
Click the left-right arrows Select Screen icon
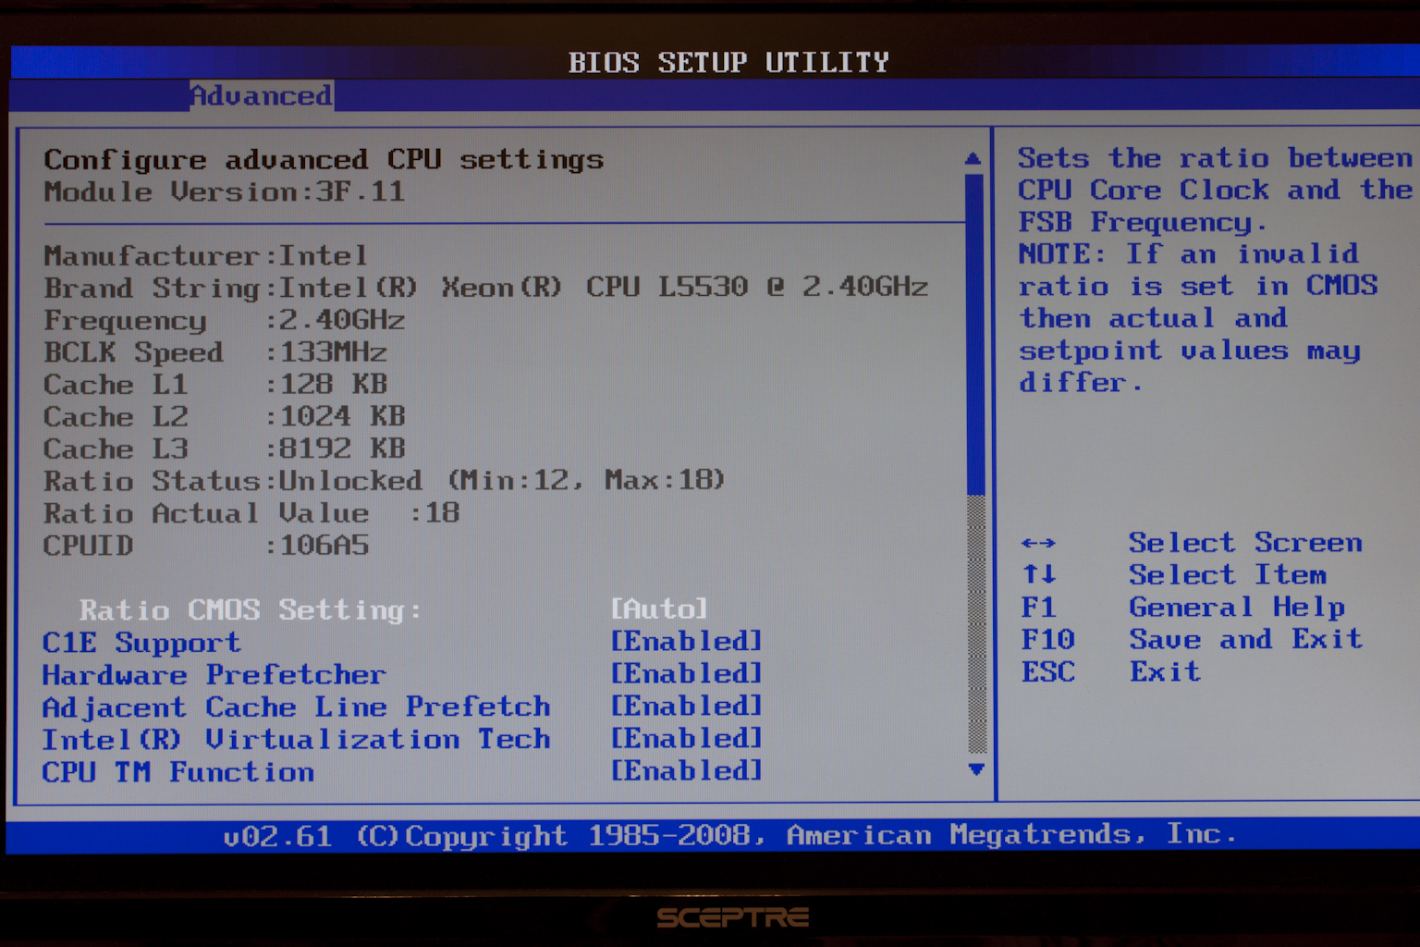1038,543
